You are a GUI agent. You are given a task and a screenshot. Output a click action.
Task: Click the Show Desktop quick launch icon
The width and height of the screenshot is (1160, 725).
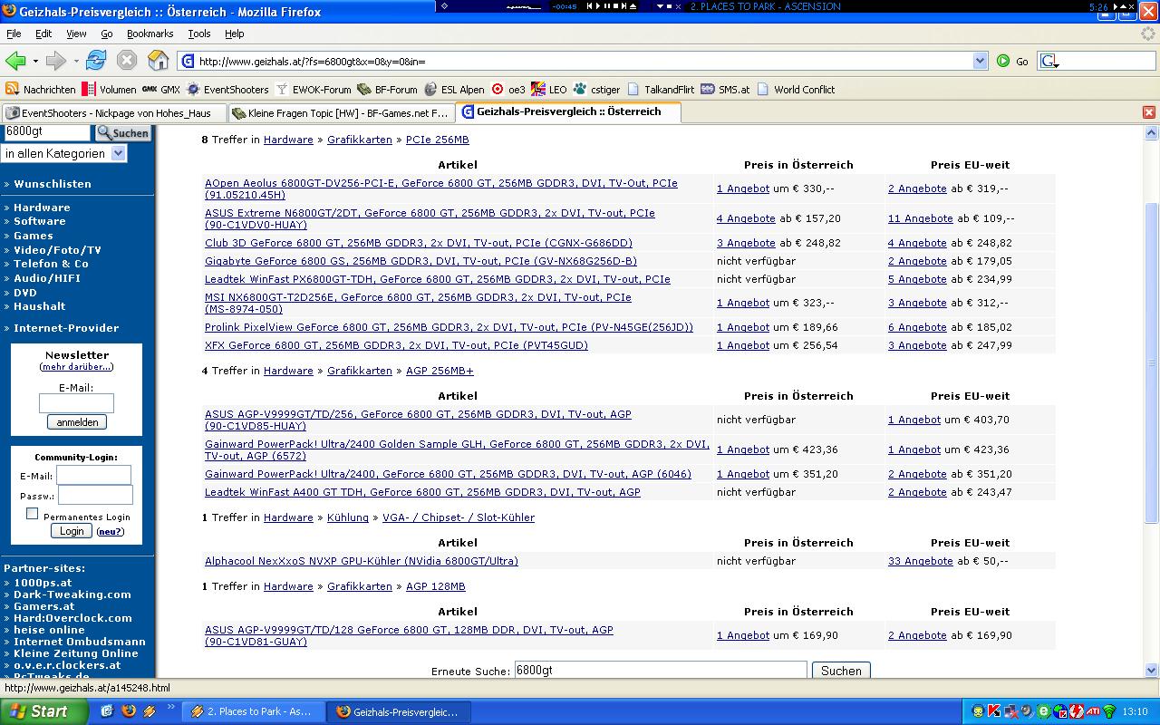coord(107,711)
